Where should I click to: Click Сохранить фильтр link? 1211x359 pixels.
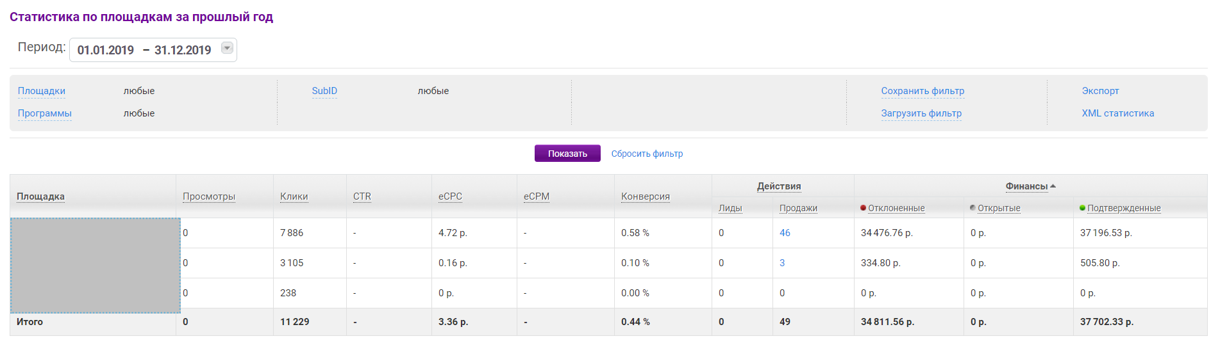coord(923,91)
